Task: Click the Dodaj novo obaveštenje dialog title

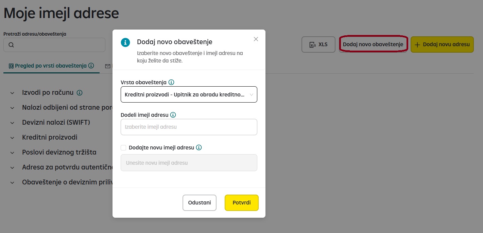Action: click(175, 42)
